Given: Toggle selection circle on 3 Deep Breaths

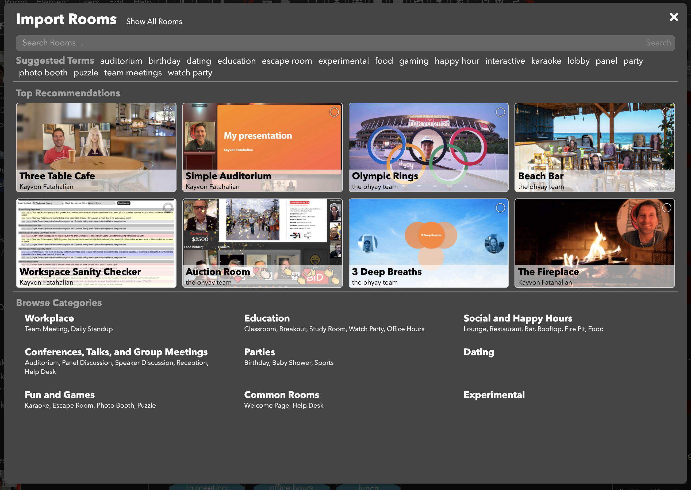Looking at the screenshot, I should 500,208.
